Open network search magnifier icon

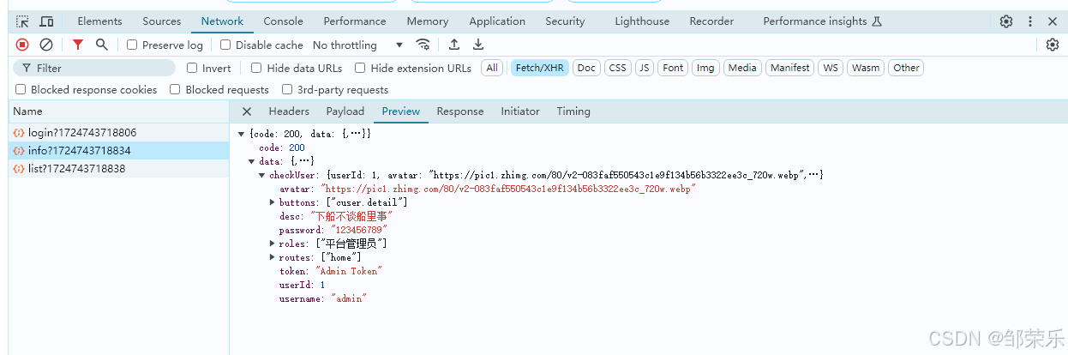(102, 45)
